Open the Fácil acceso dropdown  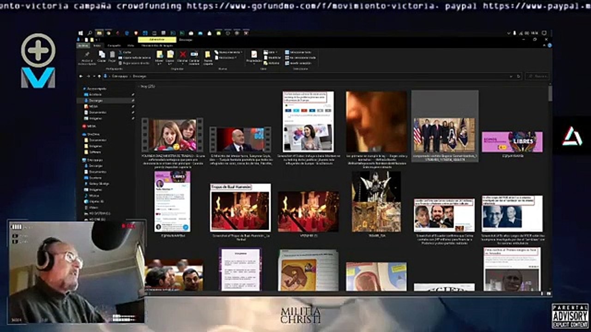click(x=226, y=58)
